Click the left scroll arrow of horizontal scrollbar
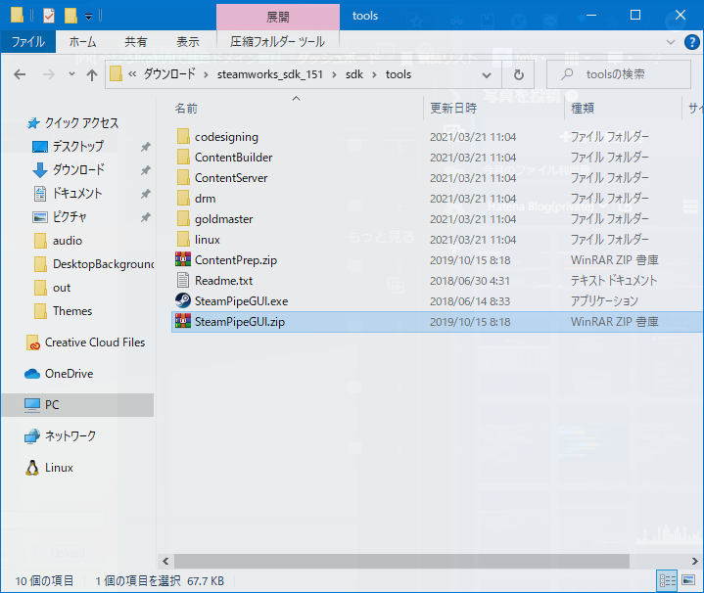Image resolution: width=704 pixels, height=593 pixels. (x=165, y=561)
